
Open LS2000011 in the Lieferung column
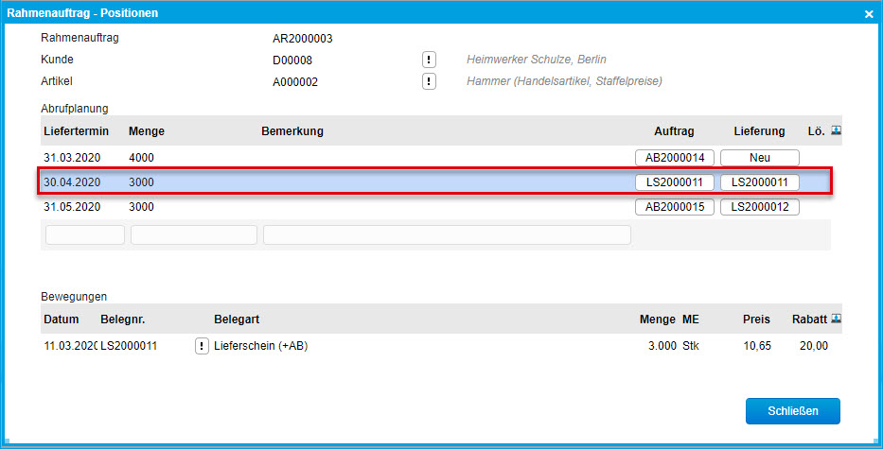tap(760, 182)
